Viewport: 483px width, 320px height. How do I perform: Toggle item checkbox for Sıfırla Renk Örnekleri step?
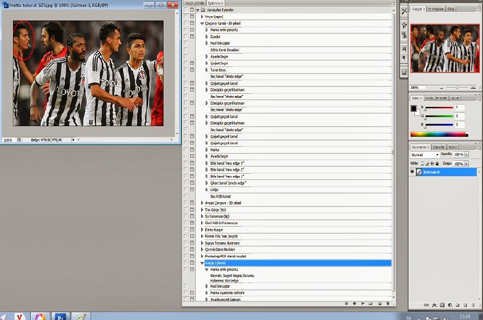(186, 50)
